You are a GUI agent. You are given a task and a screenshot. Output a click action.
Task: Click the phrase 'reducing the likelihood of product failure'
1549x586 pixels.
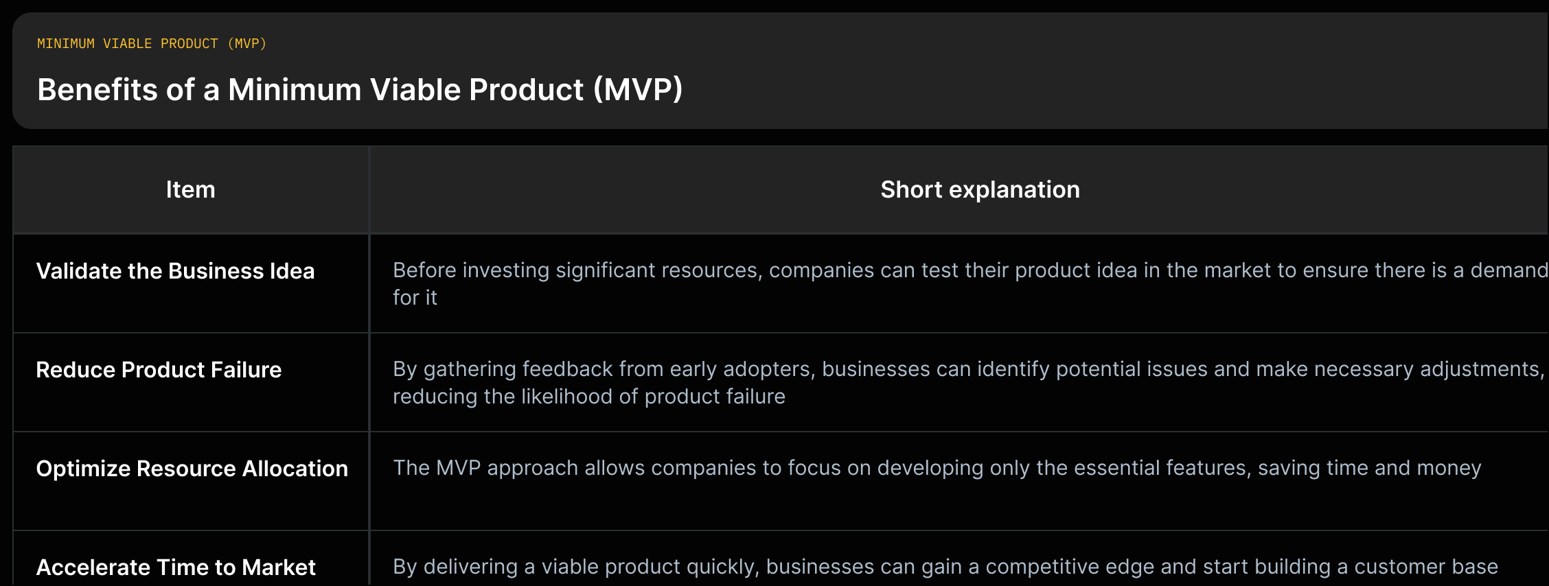589,397
